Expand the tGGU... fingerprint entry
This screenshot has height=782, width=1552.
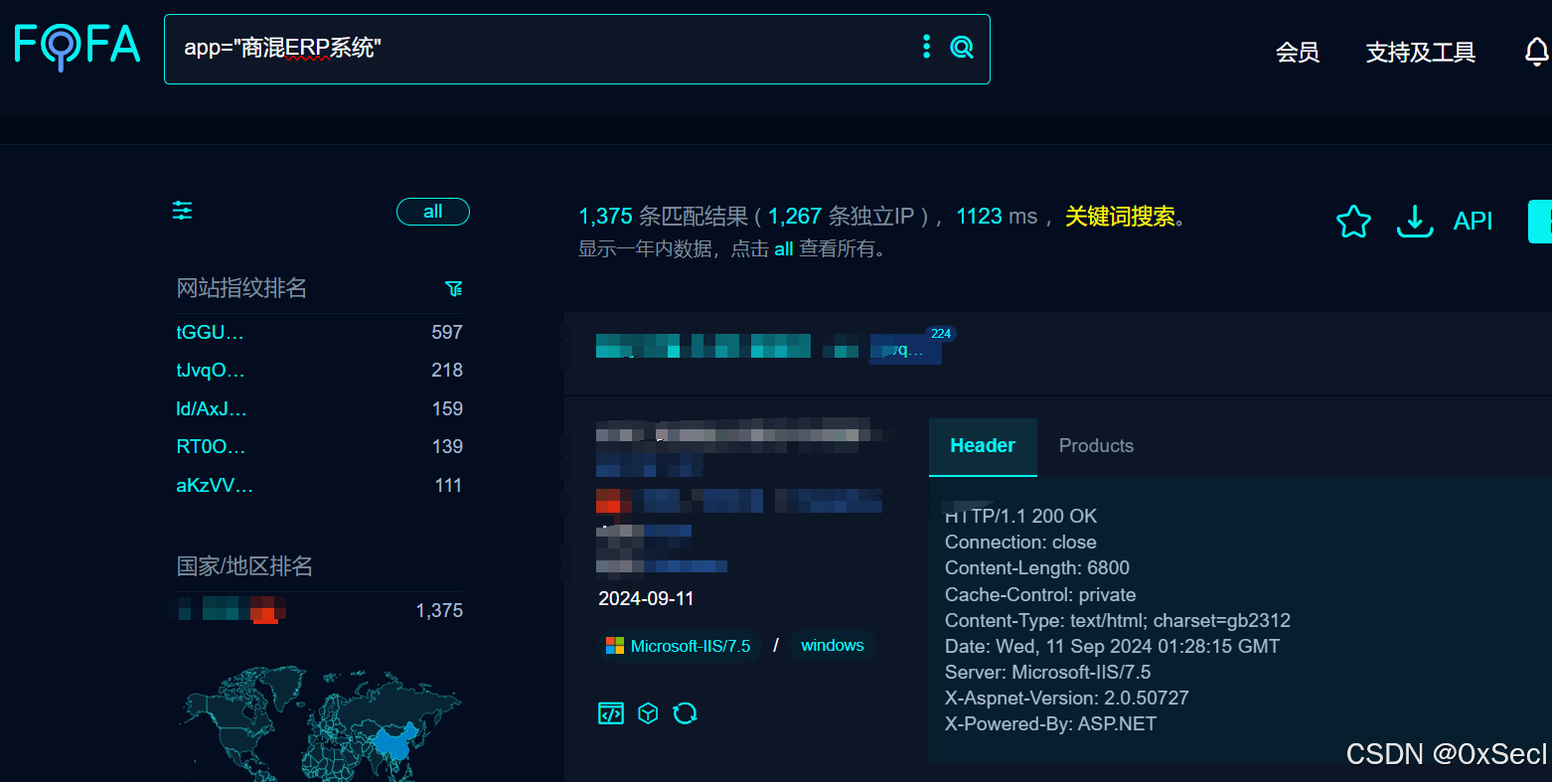(x=210, y=332)
